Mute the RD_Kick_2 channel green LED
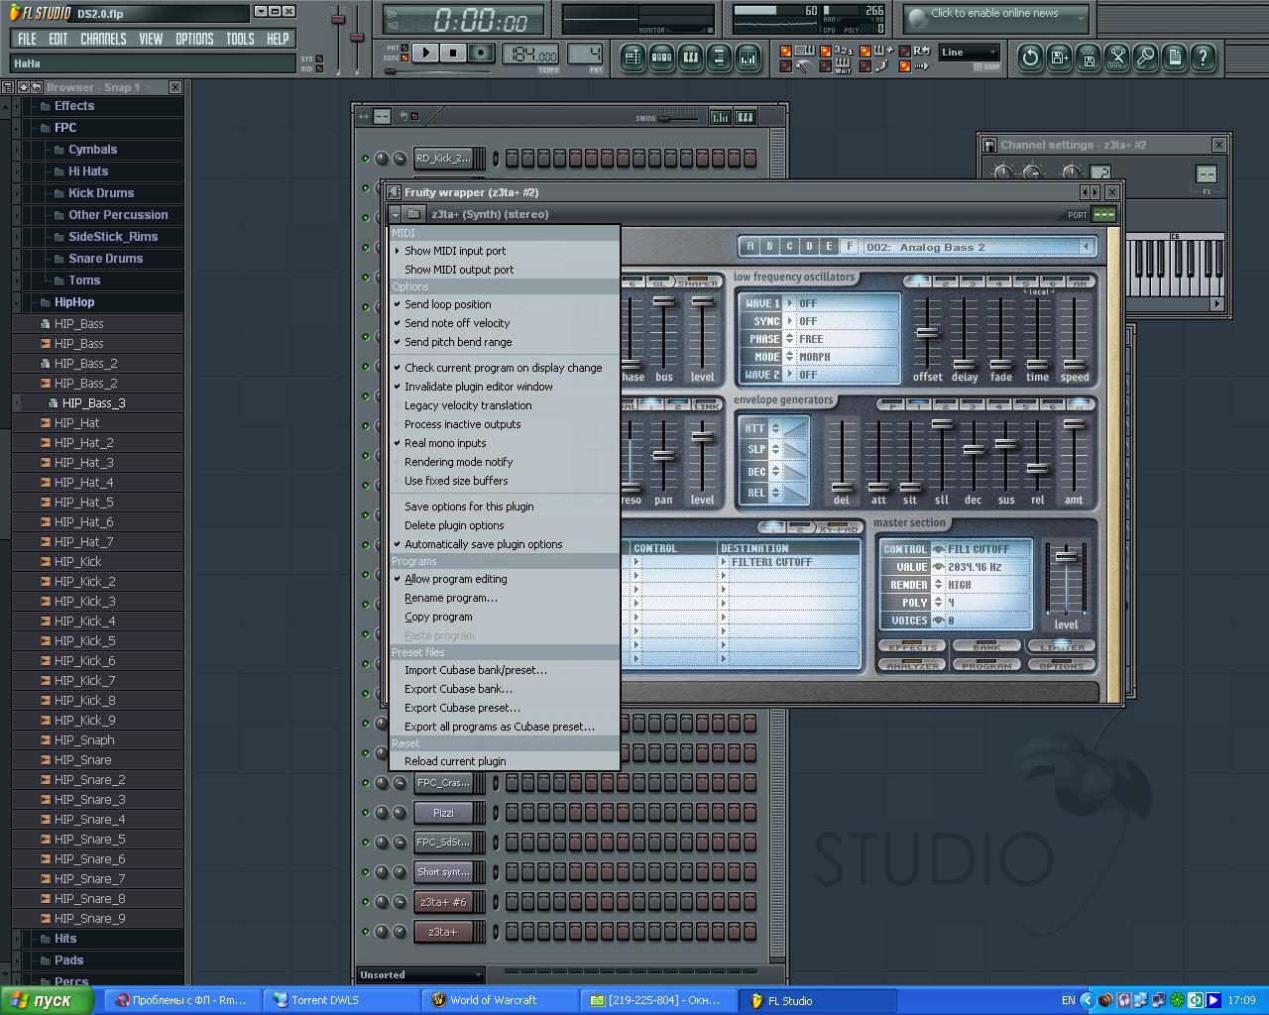This screenshot has width=1269, height=1015. pos(366,159)
